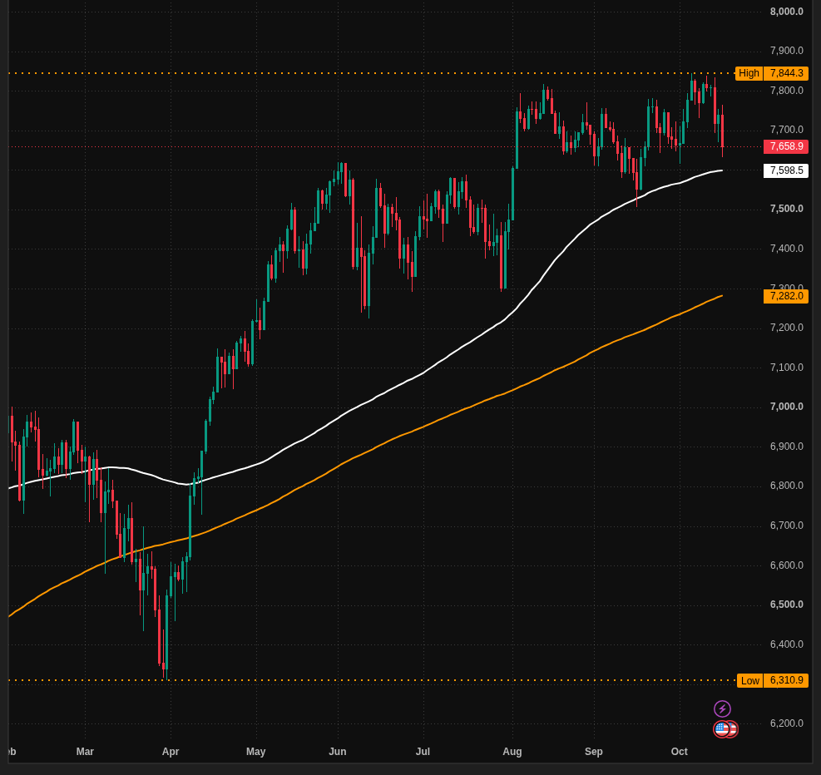Screen dimensions: 821x775
Task: Click the 6,700.0 price axis label
Action: pos(786,526)
